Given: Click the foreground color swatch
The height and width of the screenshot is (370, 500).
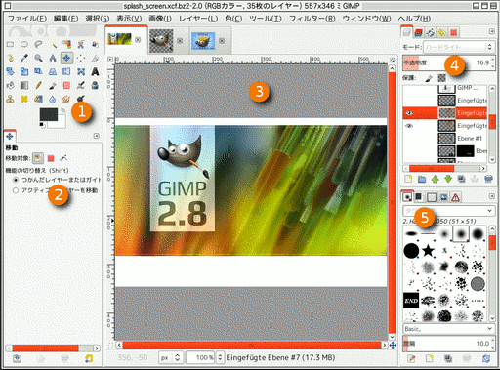Looking at the screenshot, I should [x=49, y=114].
